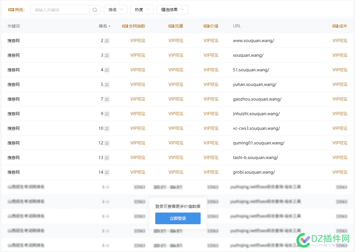Expand the 精选结果 dropdown
The width and height of the screenshot is (355, 252).
coord(173,10)
